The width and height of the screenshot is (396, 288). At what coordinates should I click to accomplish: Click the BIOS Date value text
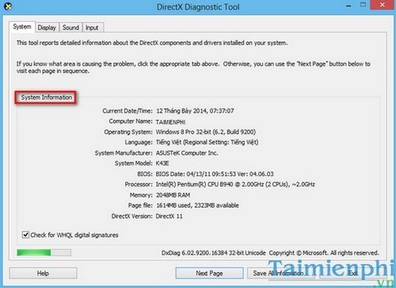(x=215, y=174)
